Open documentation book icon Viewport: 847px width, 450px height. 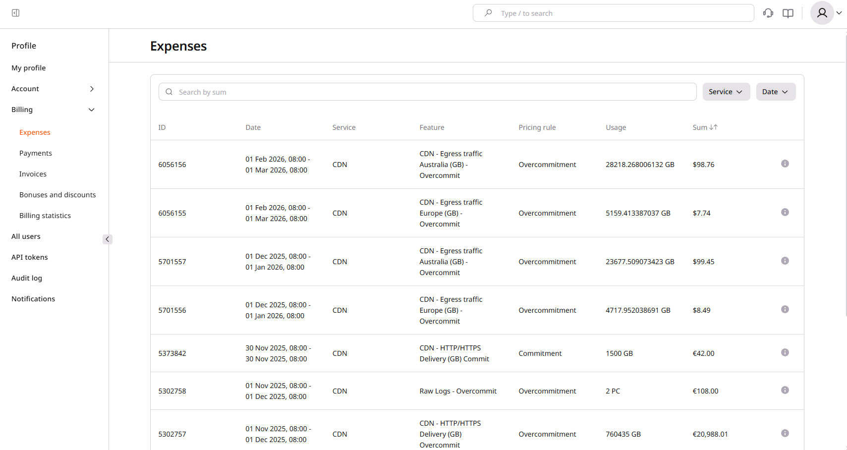[788, 13]
